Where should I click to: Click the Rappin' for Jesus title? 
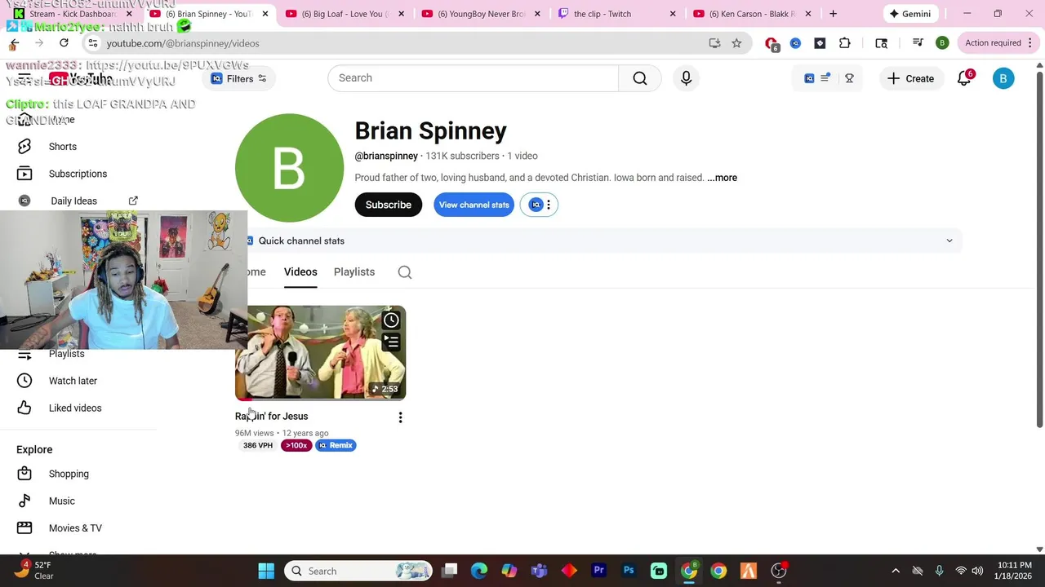pyautogui.click(x=272, y=417)
